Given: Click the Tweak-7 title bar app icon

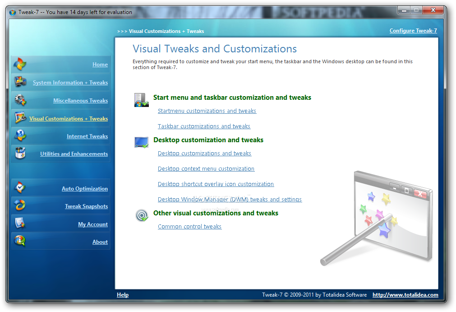Looking at the screenshot, I should point(13,12).
